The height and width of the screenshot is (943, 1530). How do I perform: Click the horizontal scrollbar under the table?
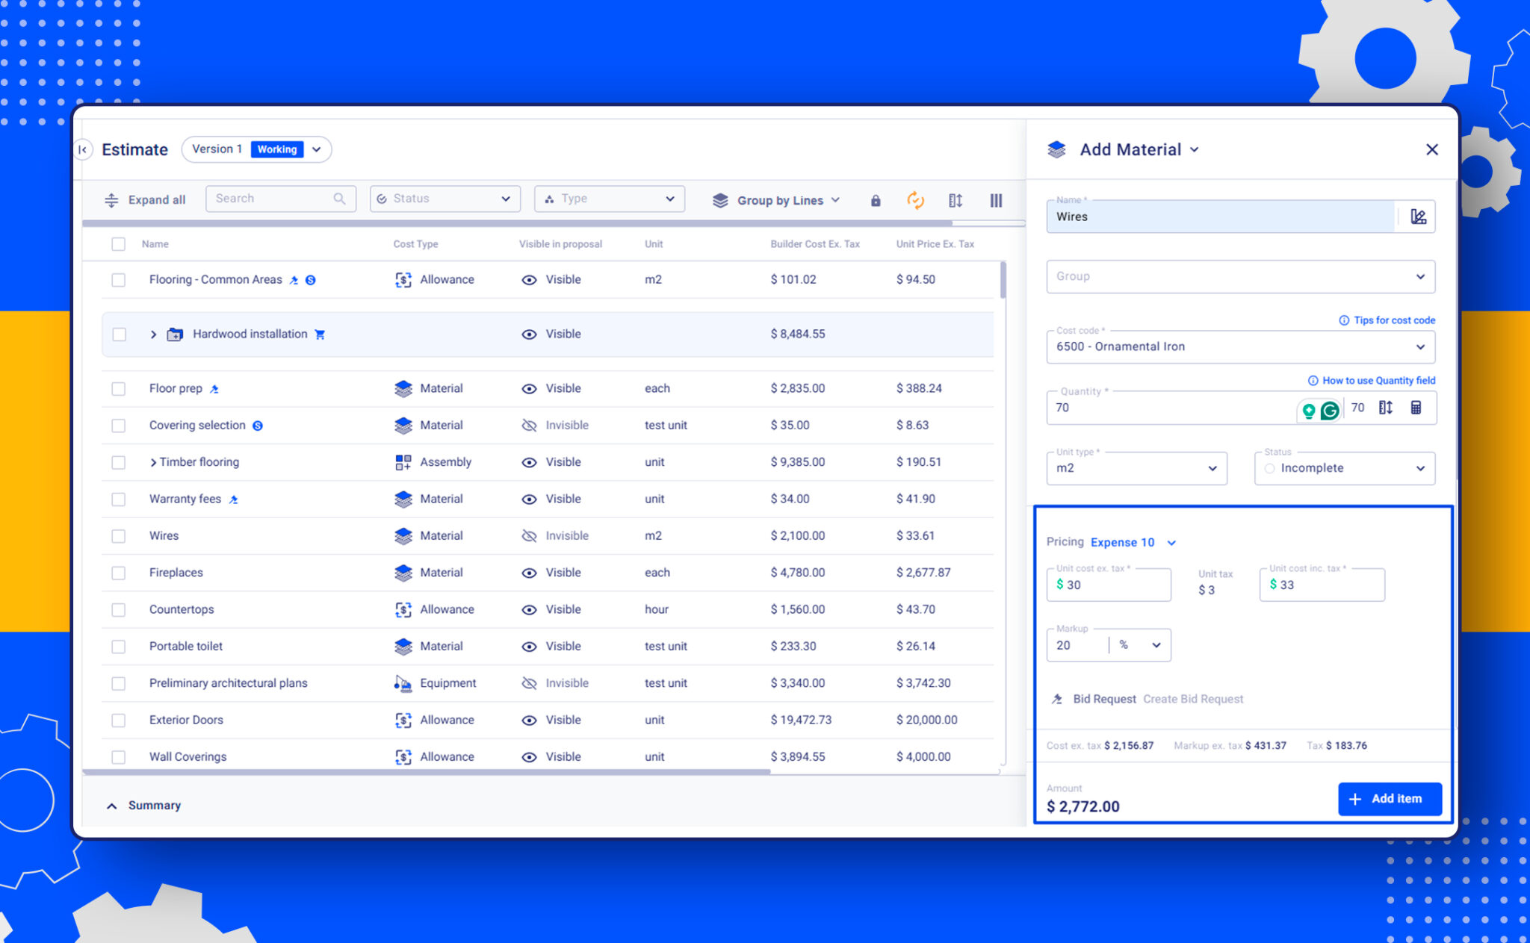click(426, 772)
